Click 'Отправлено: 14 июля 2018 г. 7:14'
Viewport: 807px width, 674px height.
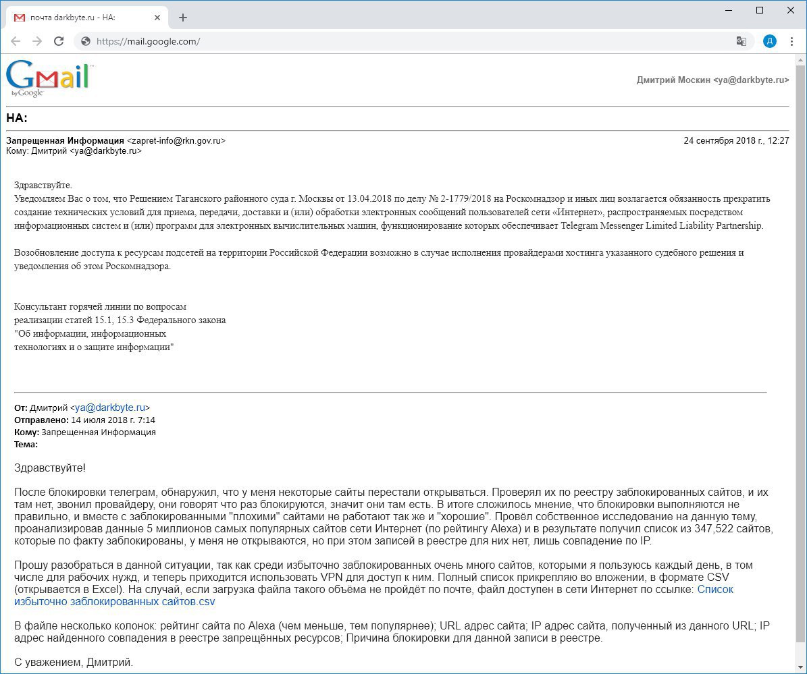point(84,420)
